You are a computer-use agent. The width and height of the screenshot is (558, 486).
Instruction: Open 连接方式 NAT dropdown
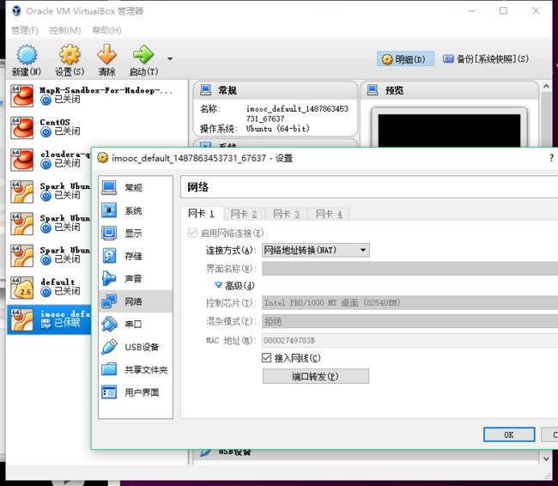[316, 250]
